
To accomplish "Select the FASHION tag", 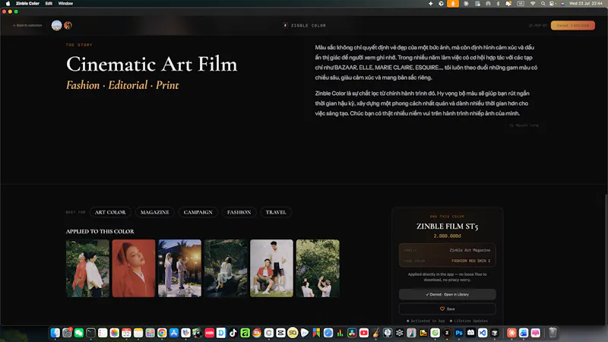I will (x=239, y=212).
